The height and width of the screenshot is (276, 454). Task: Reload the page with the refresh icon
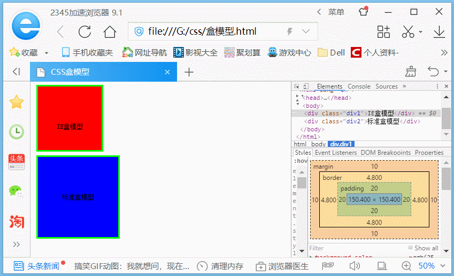[84, 32]
